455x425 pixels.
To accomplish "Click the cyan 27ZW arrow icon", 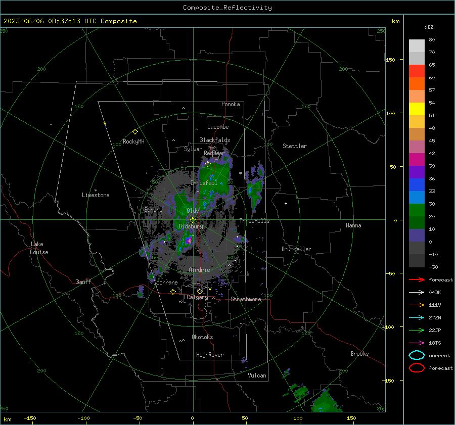I will [x=417, y=317].
